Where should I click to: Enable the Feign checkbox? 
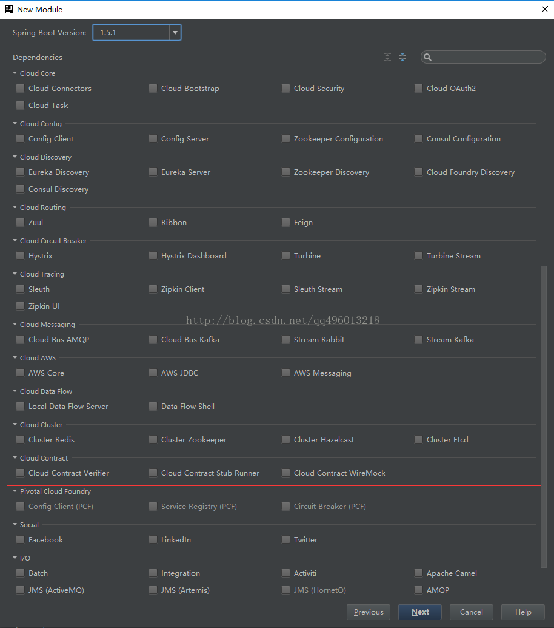[x=285, y=222]
